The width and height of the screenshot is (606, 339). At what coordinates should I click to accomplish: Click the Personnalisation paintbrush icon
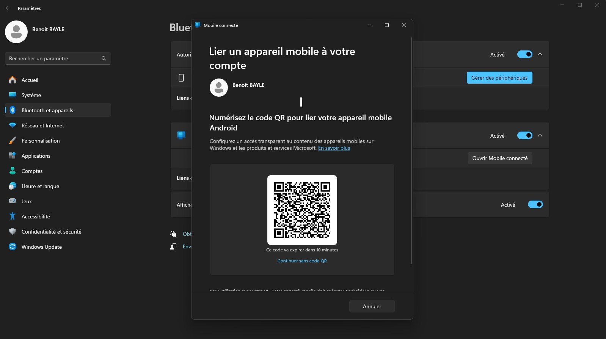(x=13, y=141)
